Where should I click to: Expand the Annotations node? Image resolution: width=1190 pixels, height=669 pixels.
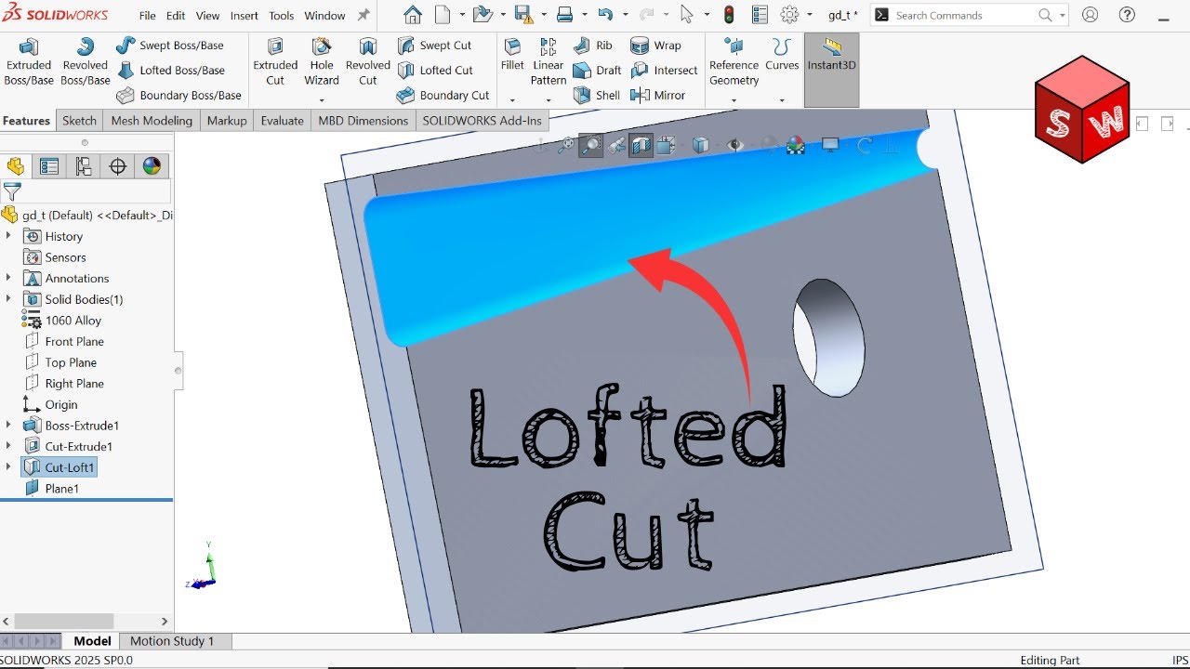[x=8, y=278]
